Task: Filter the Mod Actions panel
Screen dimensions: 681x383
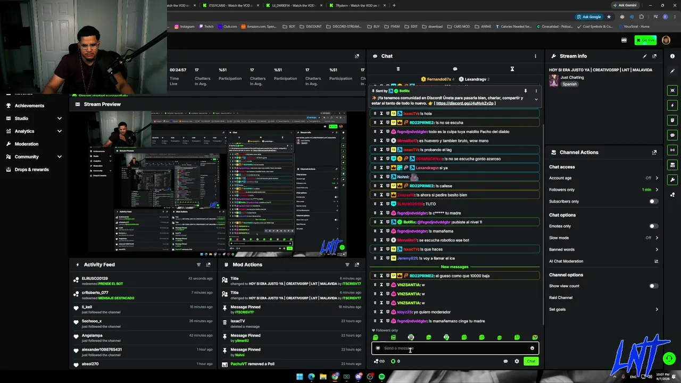Action: (347, 264)
